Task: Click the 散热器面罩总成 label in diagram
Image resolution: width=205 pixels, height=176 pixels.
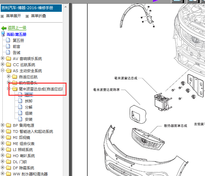Action: [x=176, y=126]
